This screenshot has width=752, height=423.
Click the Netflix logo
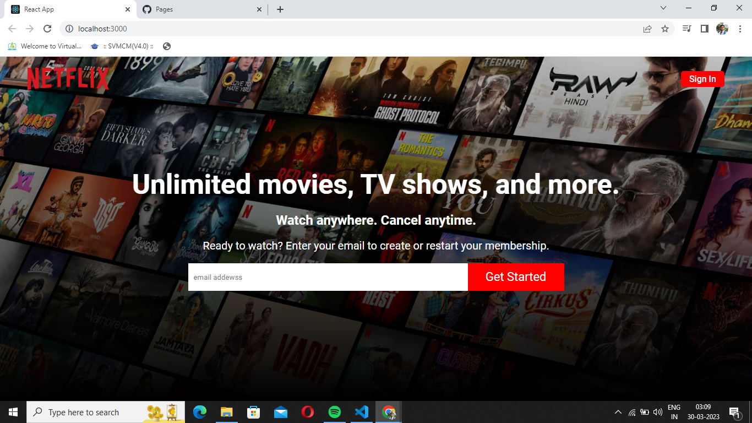[x=68, y=79]
